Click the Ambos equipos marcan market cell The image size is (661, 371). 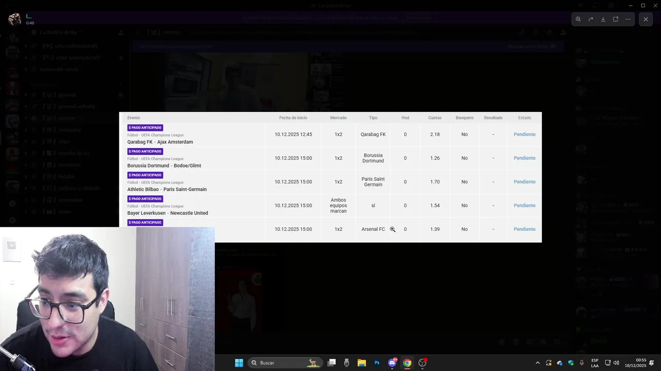(x=338, y=206)
